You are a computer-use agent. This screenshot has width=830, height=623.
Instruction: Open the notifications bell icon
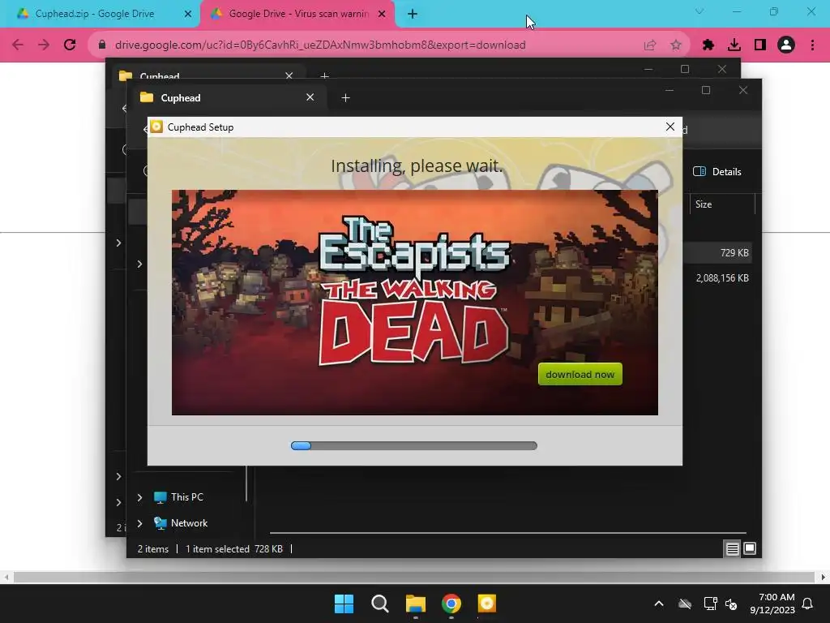point(808,604)
